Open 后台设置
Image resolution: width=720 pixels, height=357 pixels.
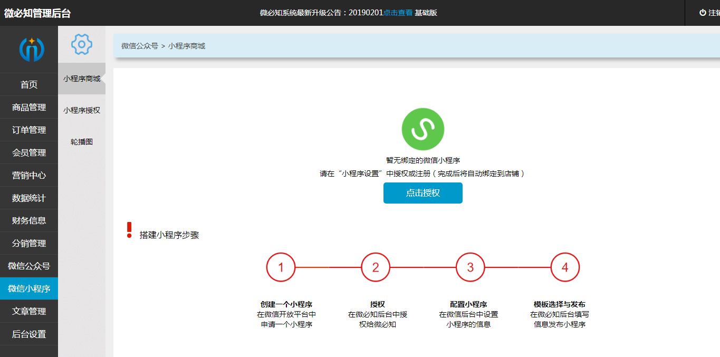click(x=28, y=334)
